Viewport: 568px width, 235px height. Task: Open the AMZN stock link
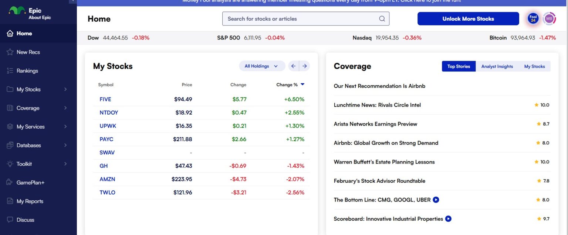(107, 179)
